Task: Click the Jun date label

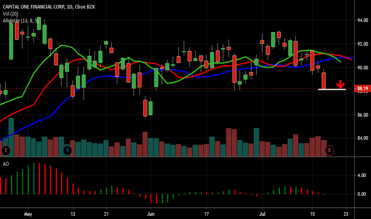Action: 151,214
